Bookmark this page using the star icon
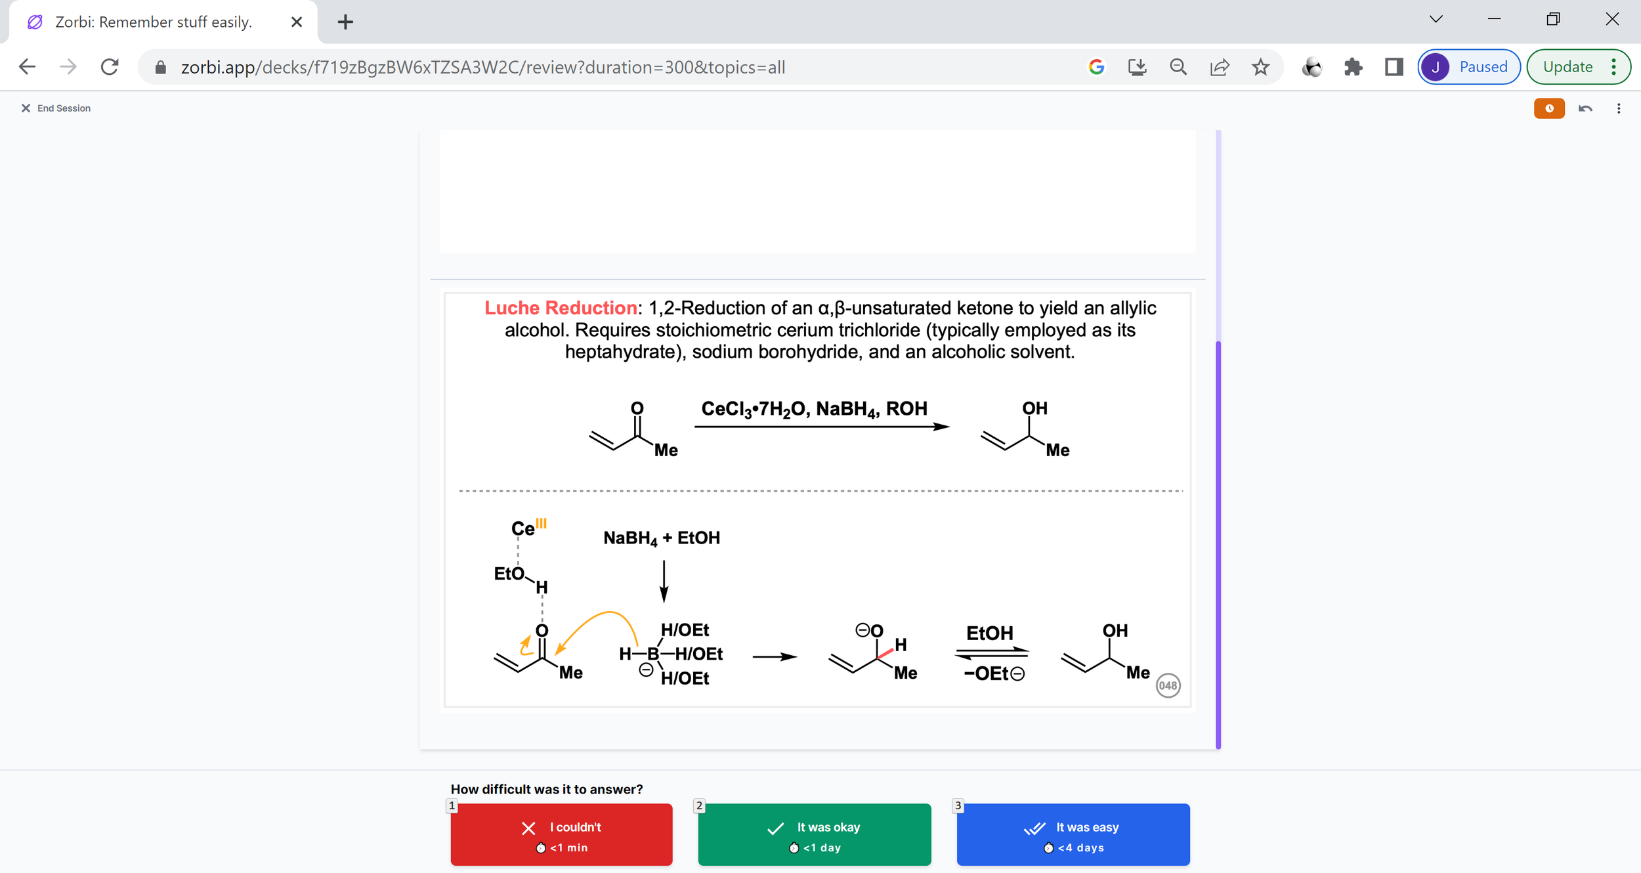This screenshot has height=873, width=1641. tap(1260, 66)
